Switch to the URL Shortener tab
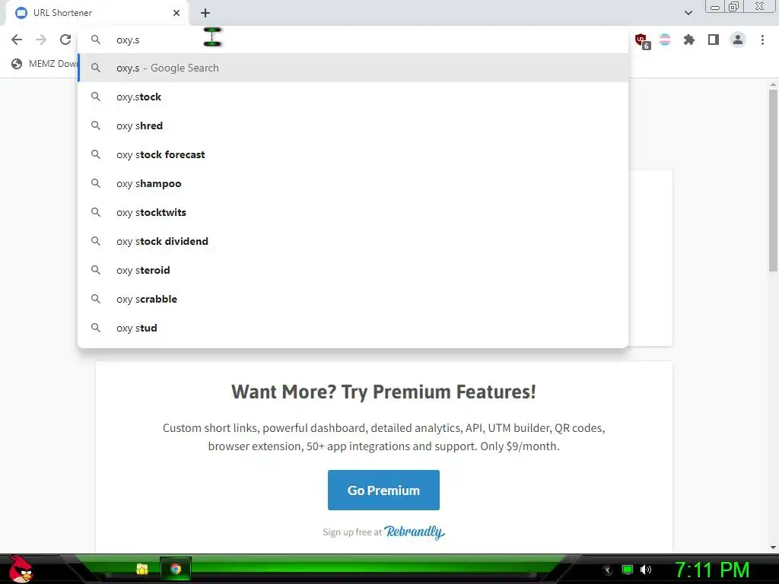This screenshot has height=584, width=779. coord(97,13)
